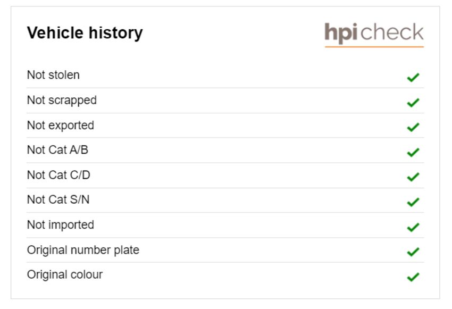
Task: Select the Not exported row label
Action: [61, 126]
